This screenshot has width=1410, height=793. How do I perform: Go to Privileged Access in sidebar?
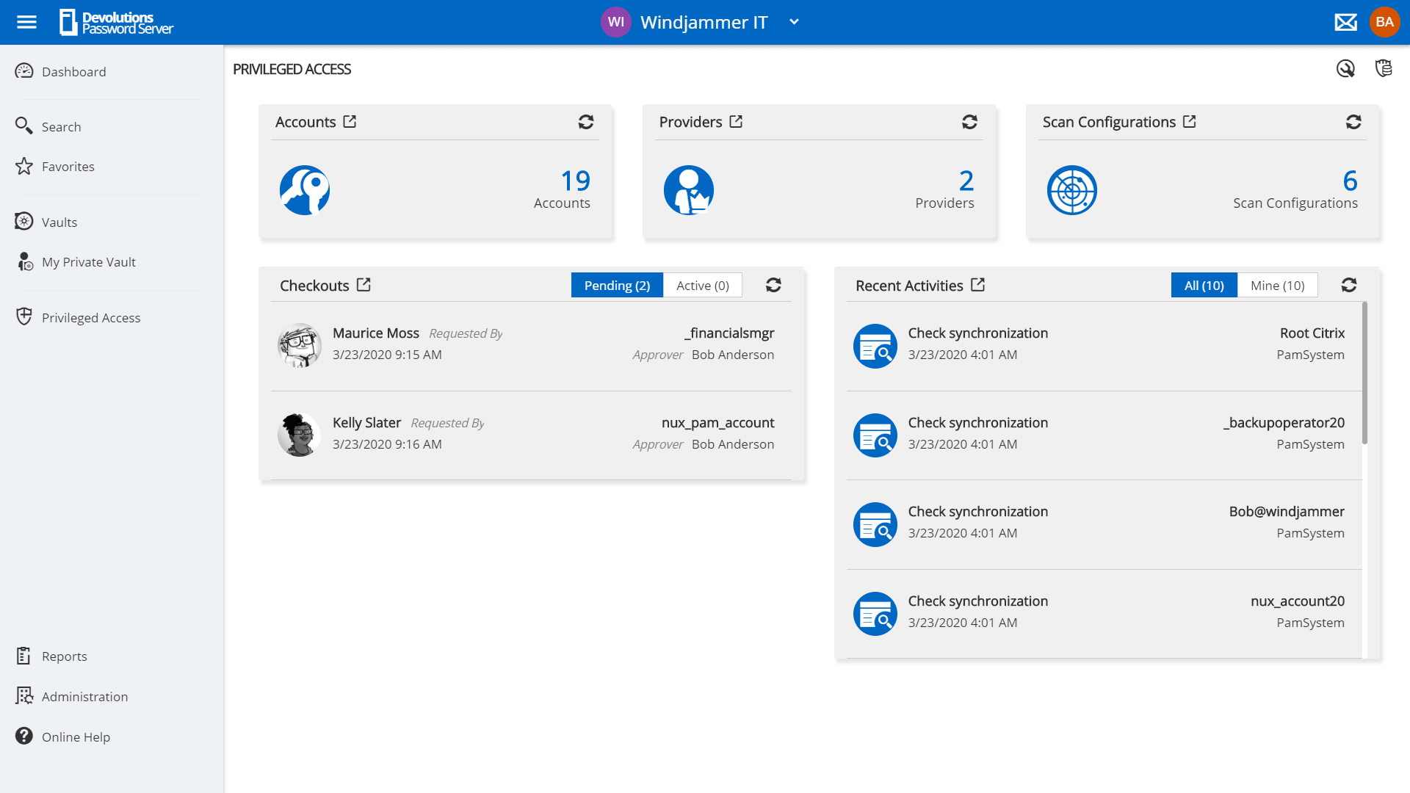click(90, 317)
